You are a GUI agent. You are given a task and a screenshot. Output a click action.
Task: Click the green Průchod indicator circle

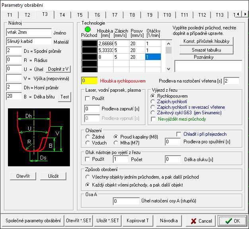(87, 29)
